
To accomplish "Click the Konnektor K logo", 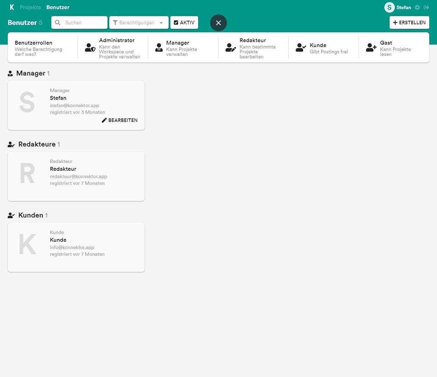I will tap(12, 7).
